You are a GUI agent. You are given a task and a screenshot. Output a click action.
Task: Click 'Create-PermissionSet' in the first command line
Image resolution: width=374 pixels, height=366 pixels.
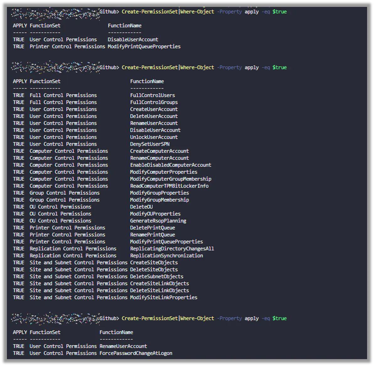pos(150,12)
